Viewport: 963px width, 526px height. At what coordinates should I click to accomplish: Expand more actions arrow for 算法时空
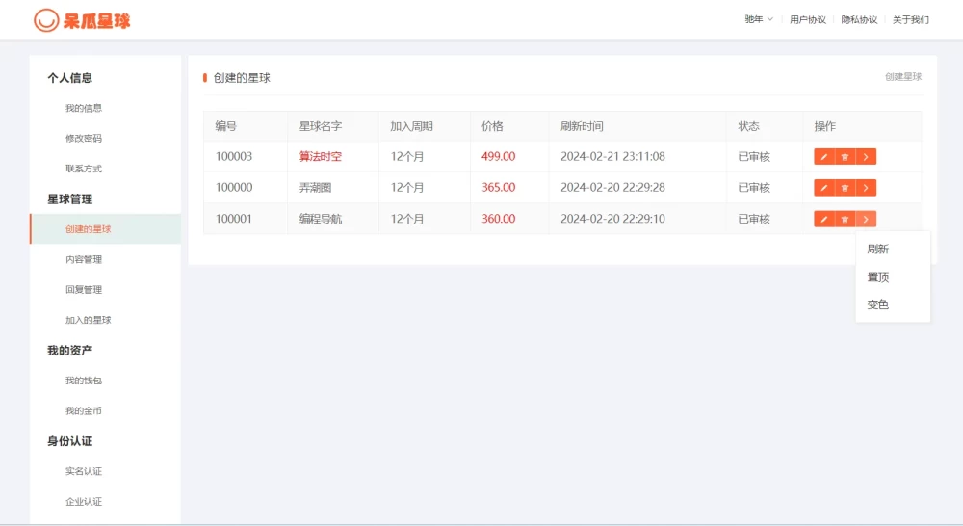click(866, 157)
